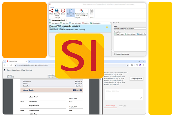Click Add Submittals in the documents toolbar
This screenshot has width=174, height=116.
[x=75, y=23]
